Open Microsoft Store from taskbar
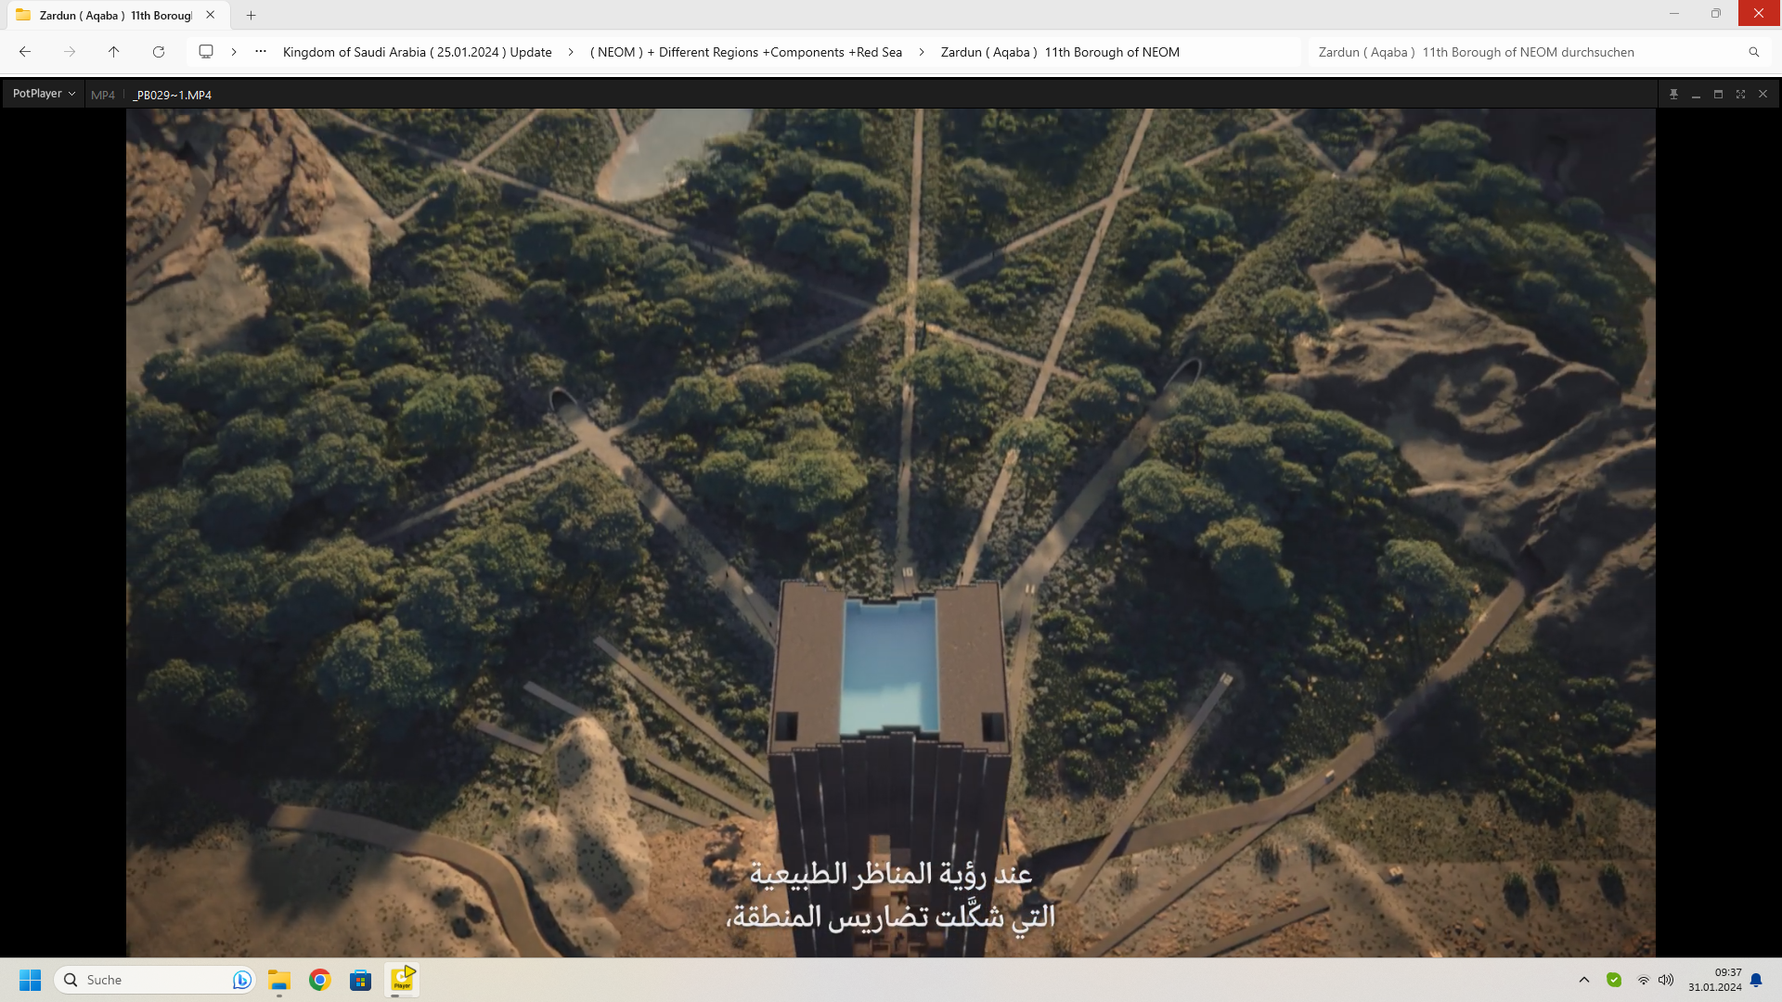 (x=361, y=980)
